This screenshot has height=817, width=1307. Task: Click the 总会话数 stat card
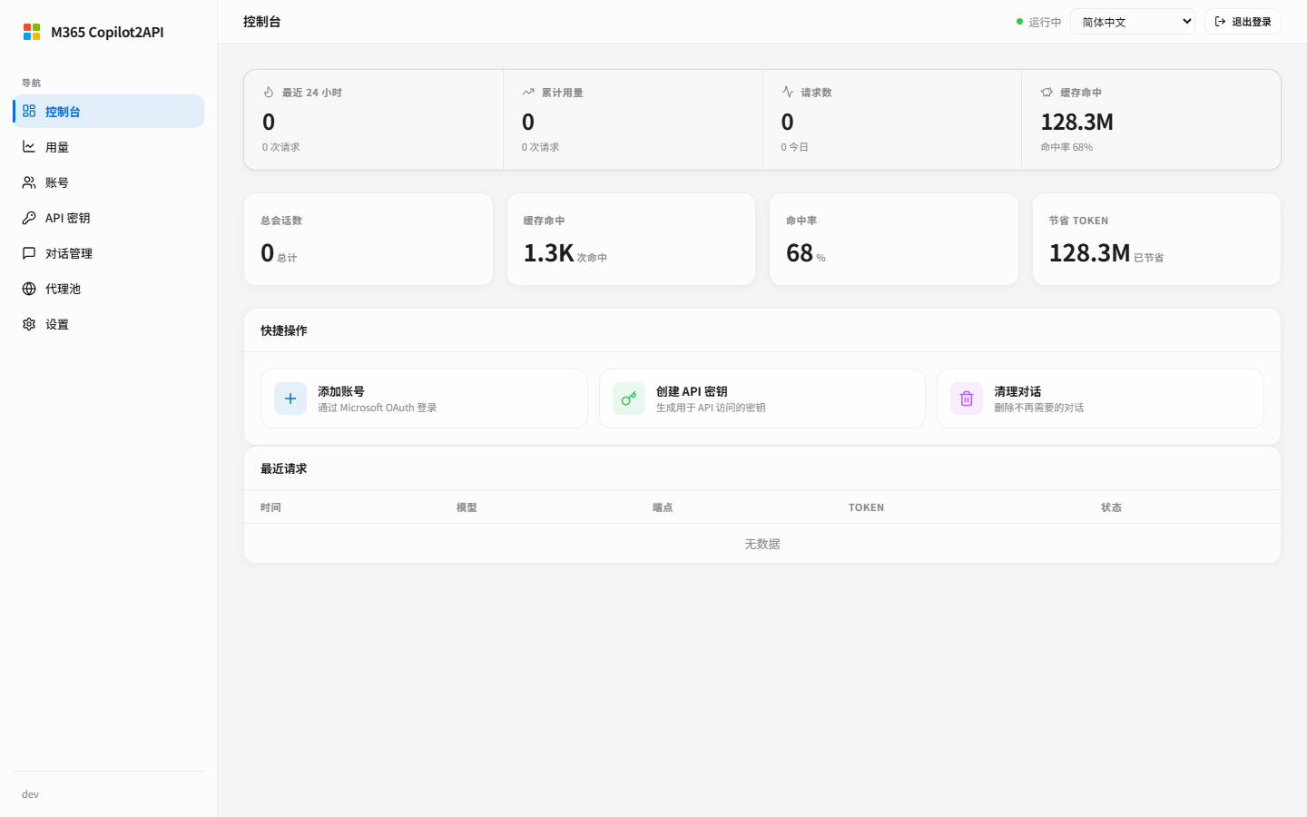369,240
